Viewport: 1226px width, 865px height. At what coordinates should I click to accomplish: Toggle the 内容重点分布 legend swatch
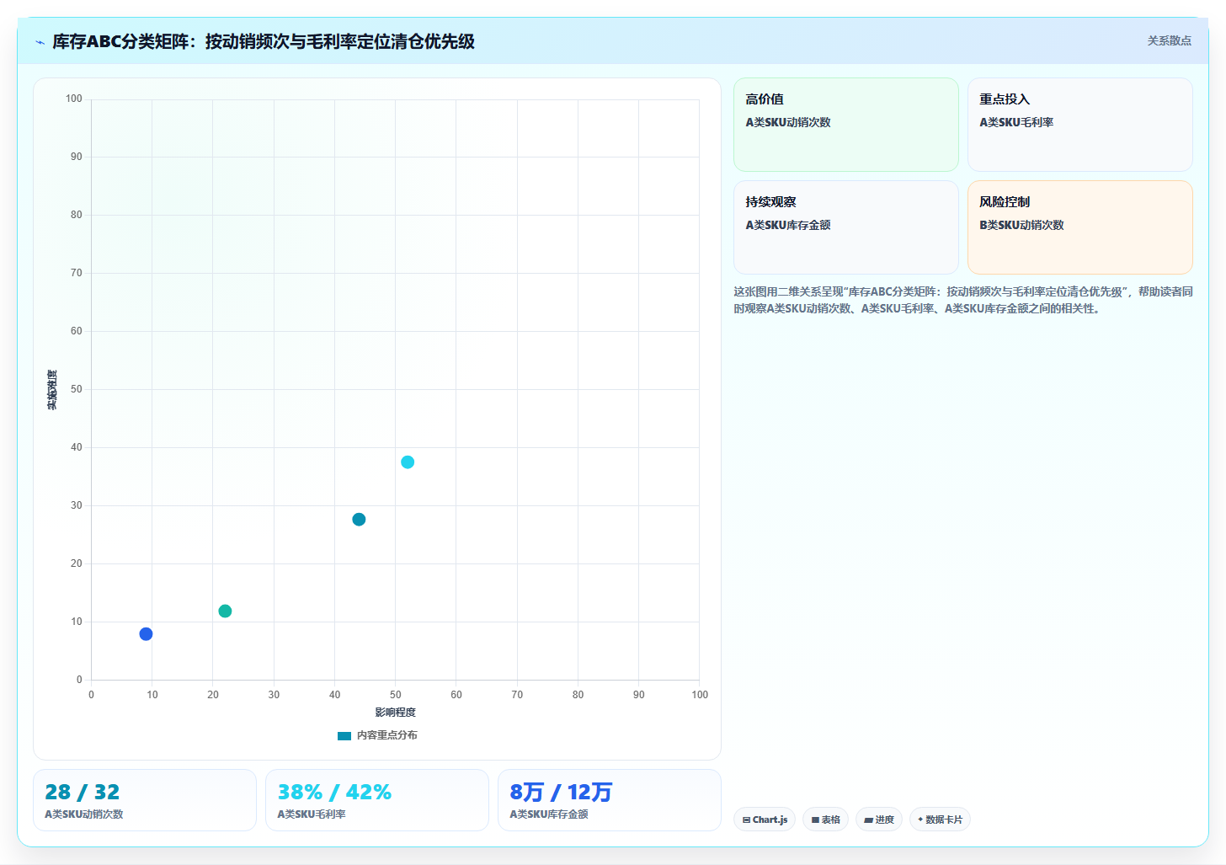pyautogui.click(x=344, y=735)
